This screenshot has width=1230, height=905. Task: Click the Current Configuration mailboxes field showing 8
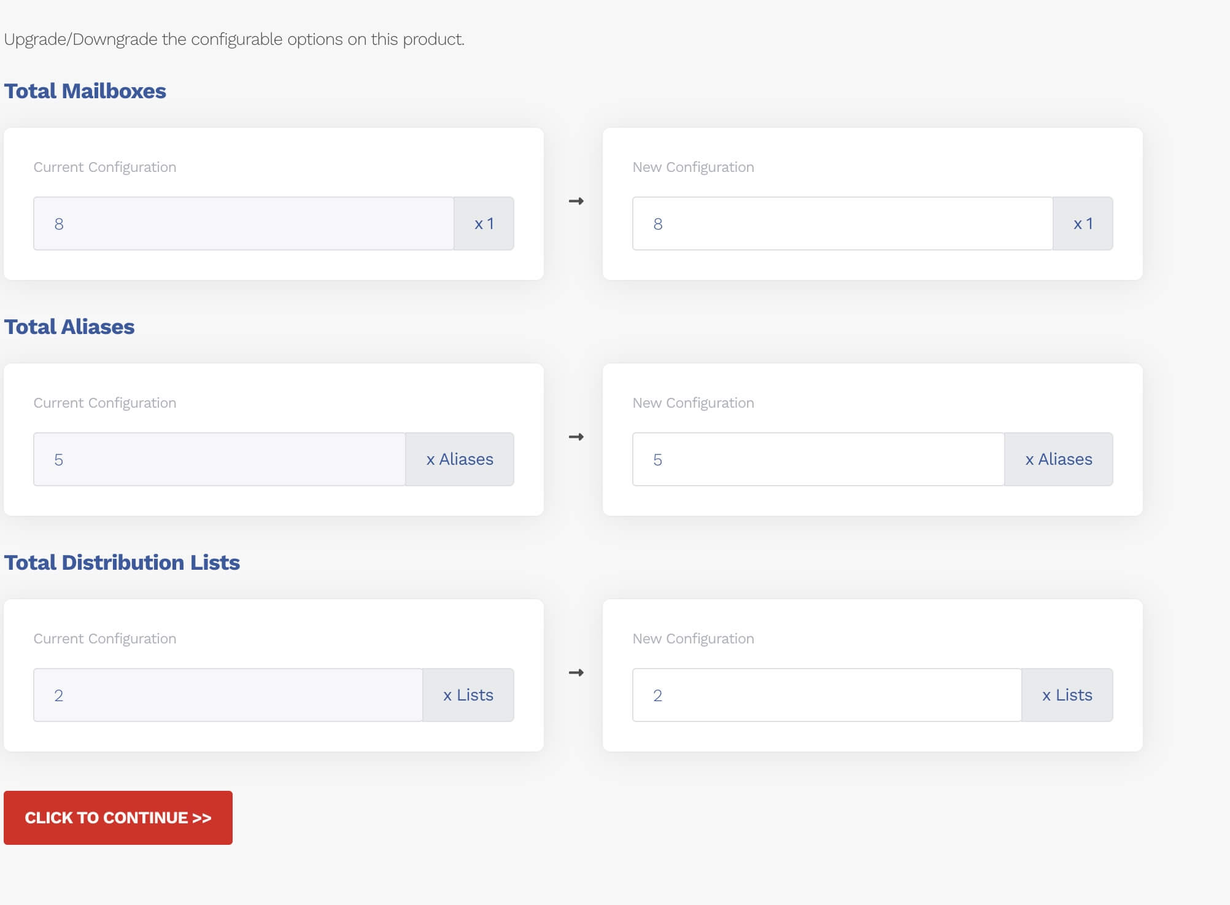(244, 223)
